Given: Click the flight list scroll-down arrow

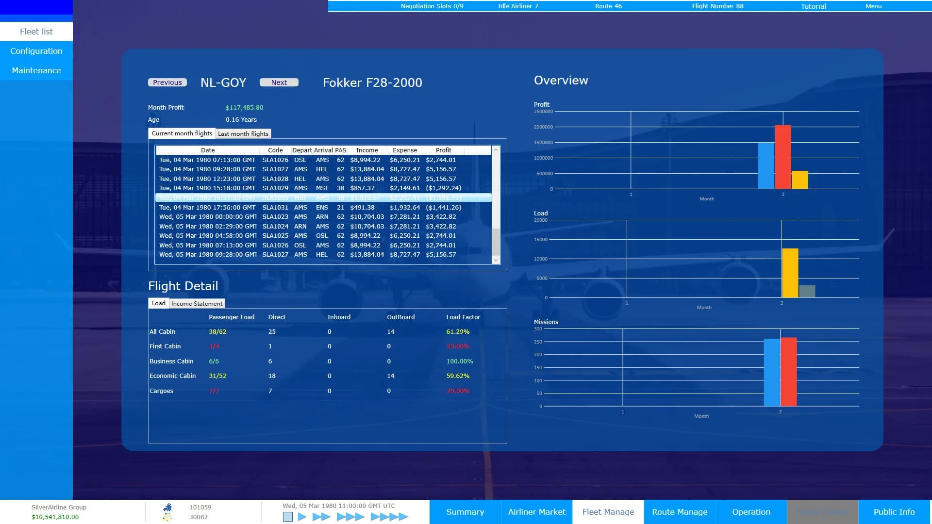Looking at the screenshot, I should [x=496, y=260].
